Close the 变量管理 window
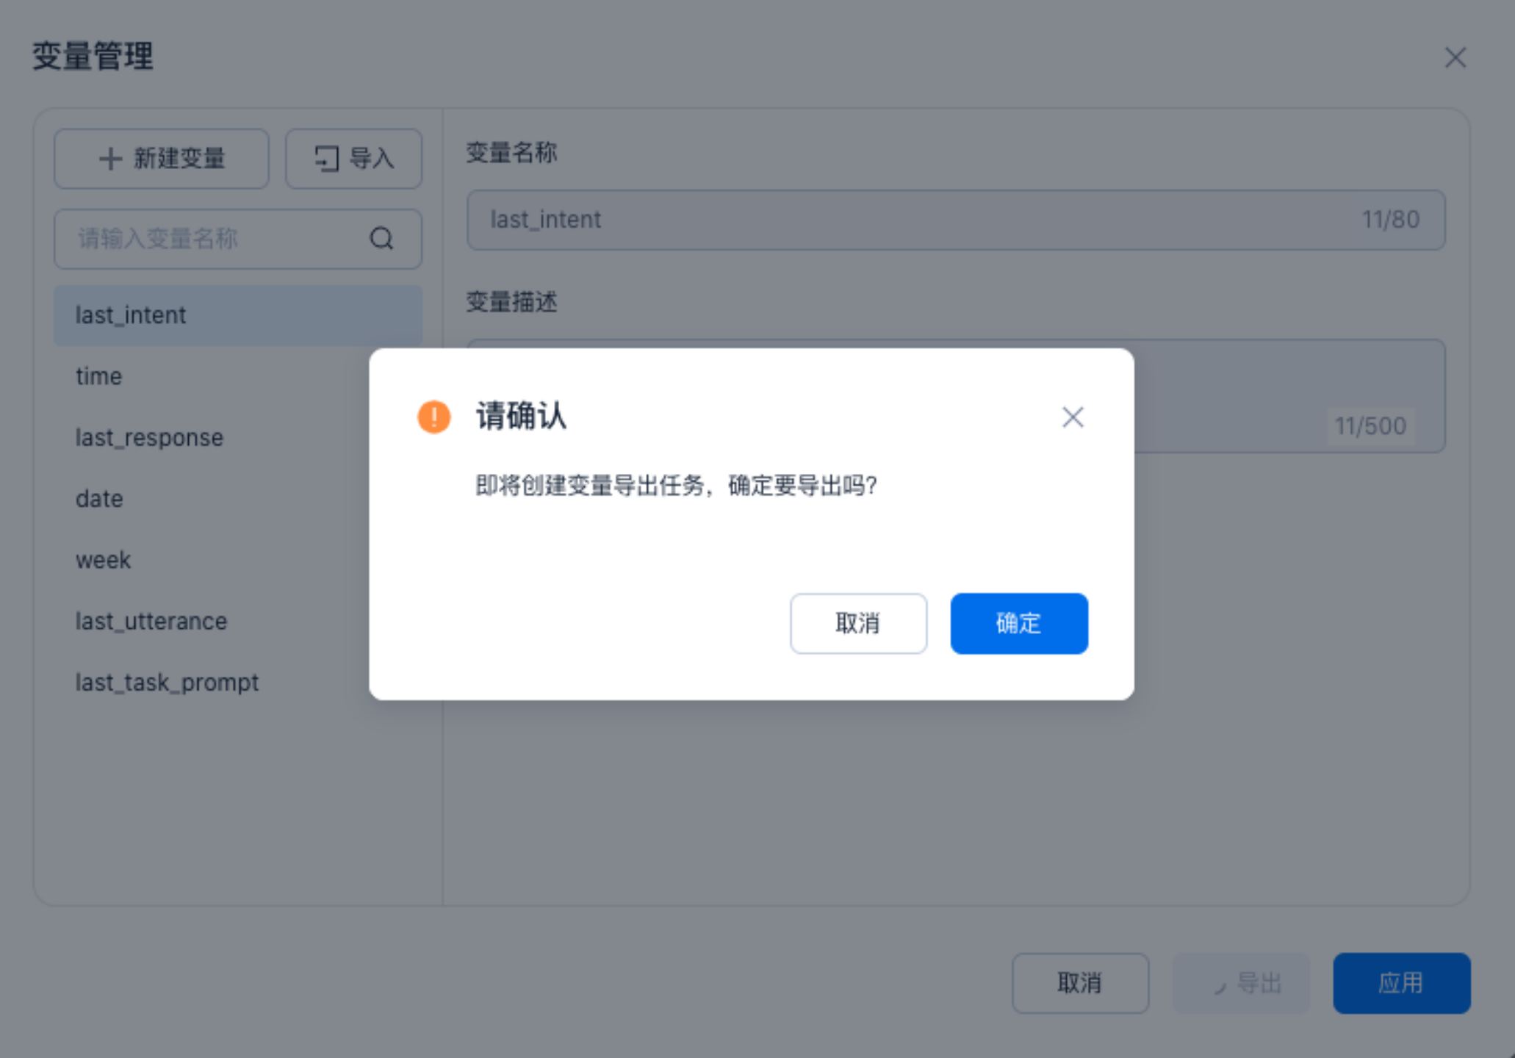Screen dimensions: 1515x1058 coord(1455,57)
